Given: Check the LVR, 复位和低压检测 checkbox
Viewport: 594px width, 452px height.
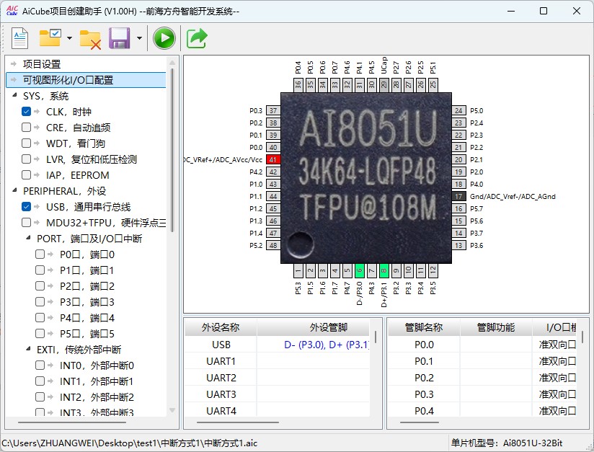Looking at the screenshot, I should coord(26,159).
